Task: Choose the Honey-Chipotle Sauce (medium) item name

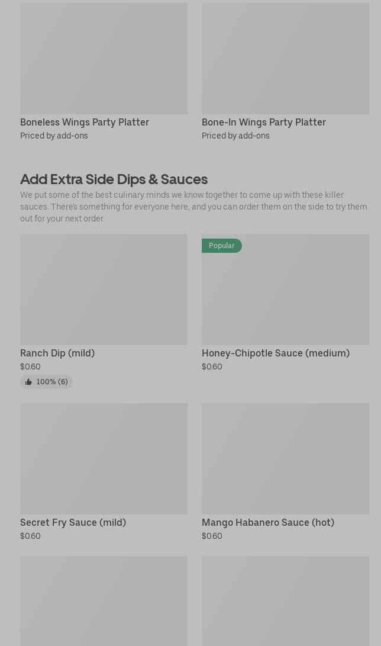Action: coord(276,353)
